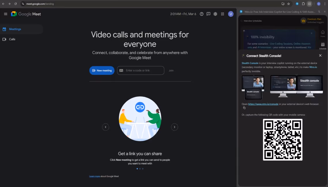Open the Chrome three-dot menu
The width and height of the screenshot is (328, 187).
coord(325,4)
